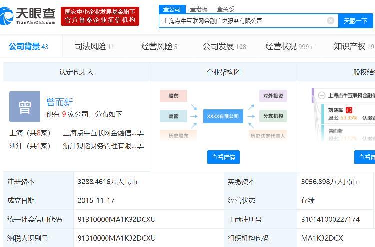The image size is (375, 247).
Task: Click the 历史法定代表人 node
Action: [267, 136]
